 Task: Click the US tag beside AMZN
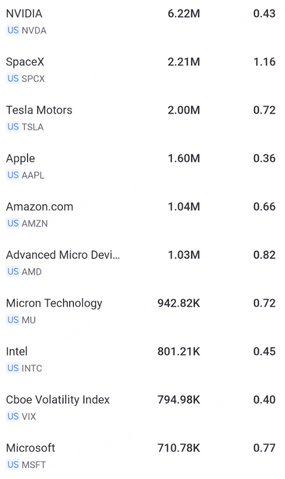coord(13,223)
